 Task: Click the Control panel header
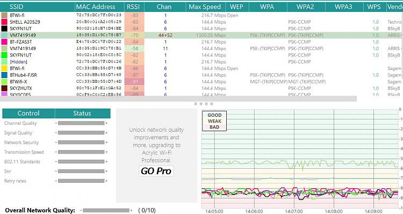(x=28, y=113)
